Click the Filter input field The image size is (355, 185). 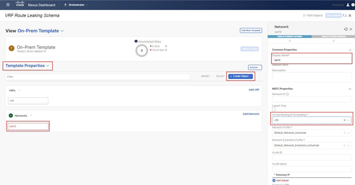[x=98, y=77]
